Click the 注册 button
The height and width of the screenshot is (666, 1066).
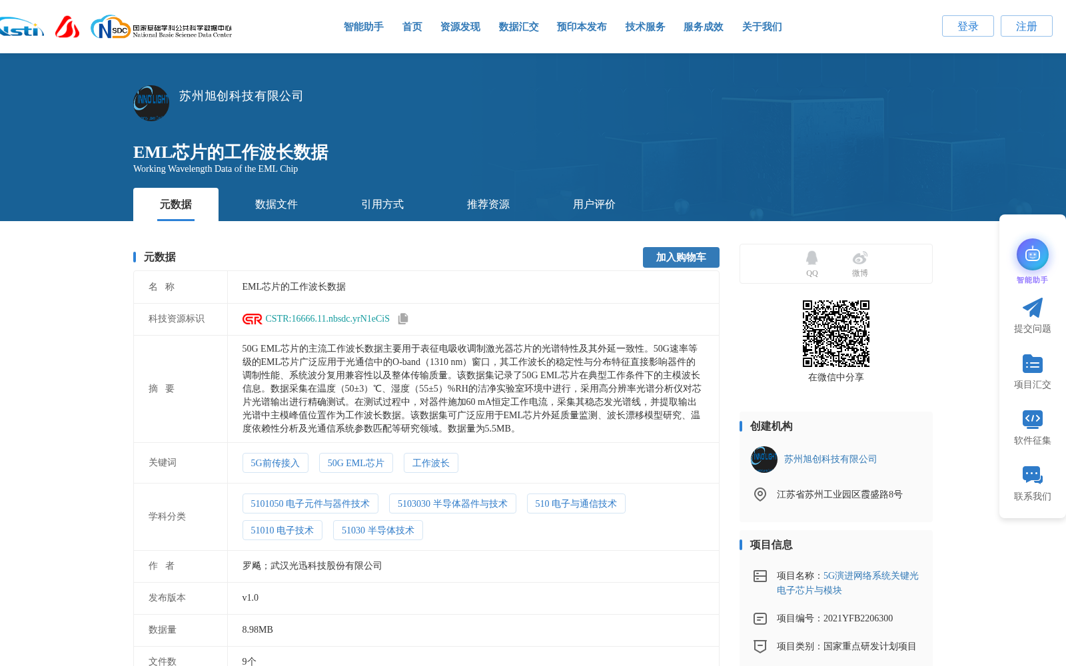pyautogui.click(x=1027, y=26)
